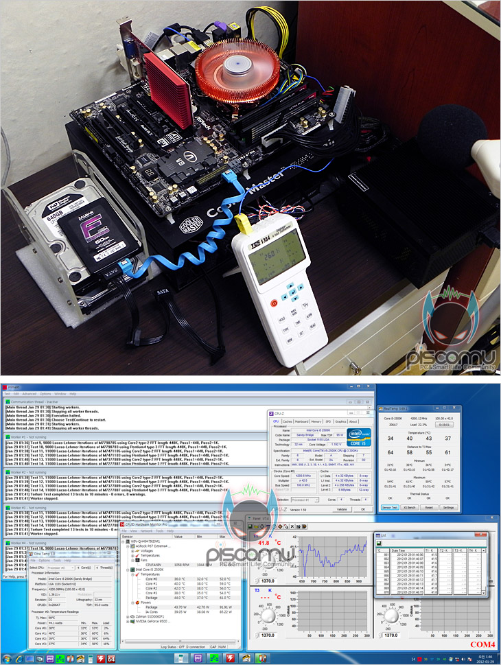This screenshot has width=501, height=665.
Task: Open the Options menu in Core Temp
Action: point(45,561)
